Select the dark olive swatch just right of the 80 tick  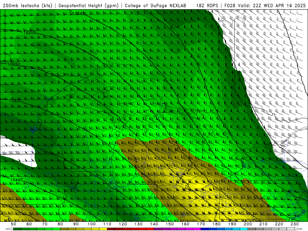(64, 229)
